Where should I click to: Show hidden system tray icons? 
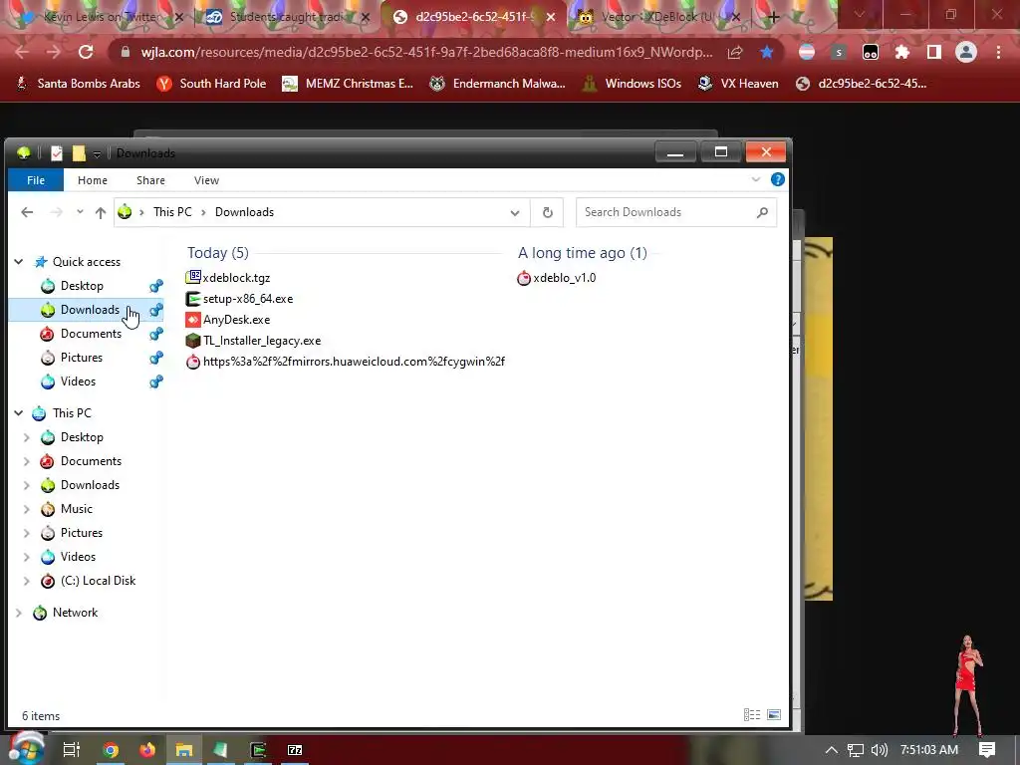pos(832,750)
